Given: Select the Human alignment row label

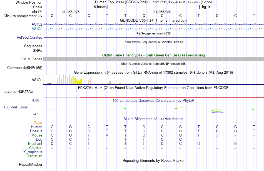Looking at the screenshot, I should point(36,127).
